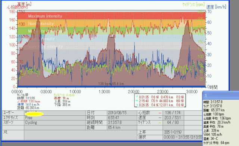Click the lap popup title bar '1'
The height and width of the screenshot is (146, 239).
221,95
